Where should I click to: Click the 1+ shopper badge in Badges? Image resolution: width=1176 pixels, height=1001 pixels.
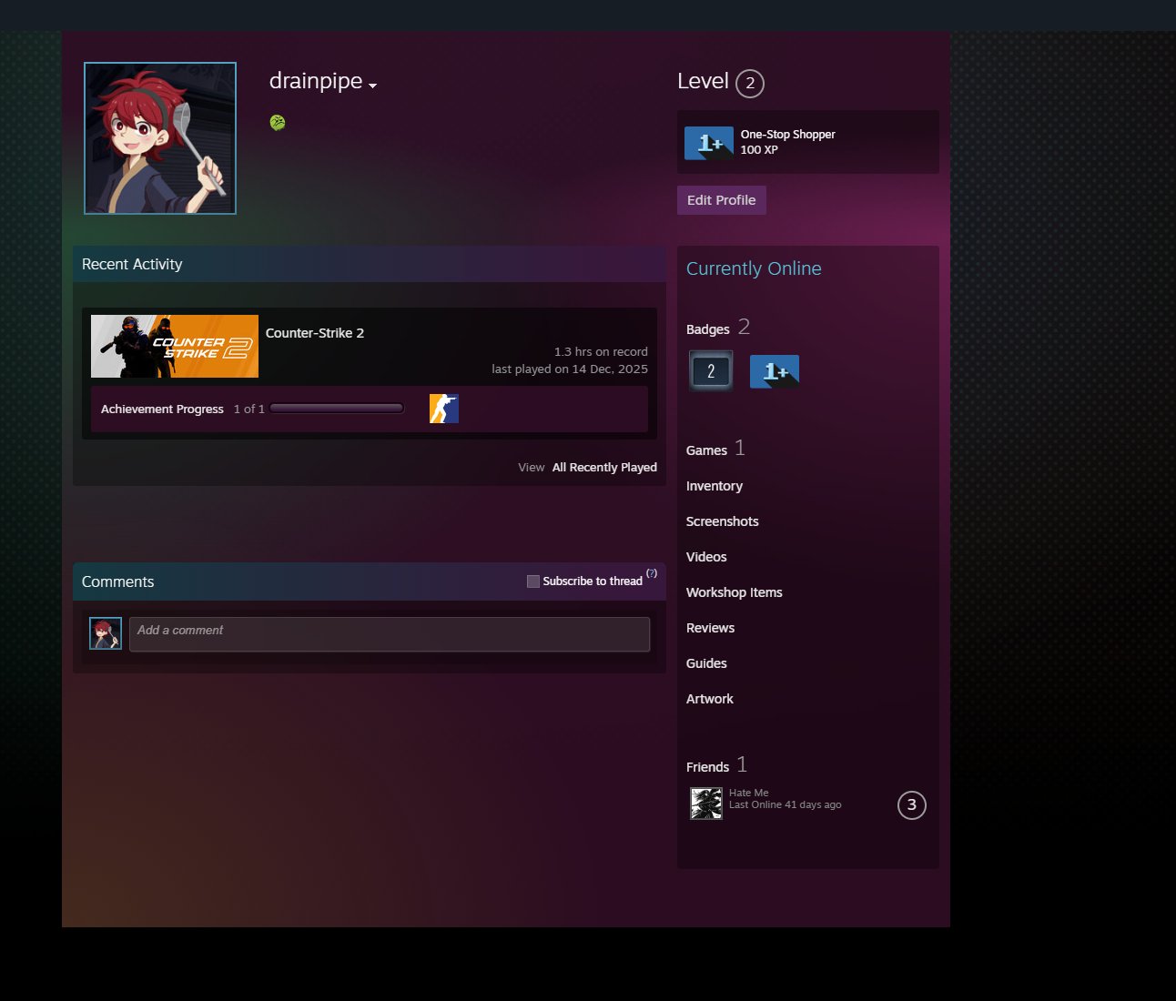775,371
